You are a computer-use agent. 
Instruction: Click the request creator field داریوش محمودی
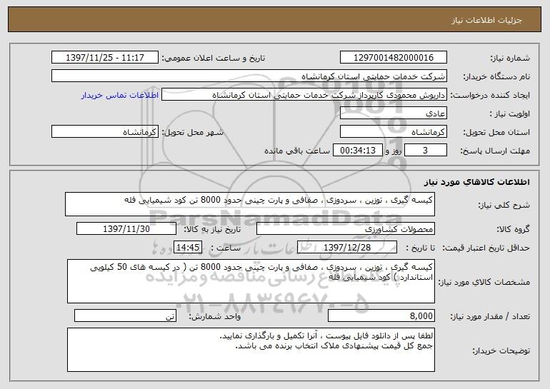(x=304, y=95)
